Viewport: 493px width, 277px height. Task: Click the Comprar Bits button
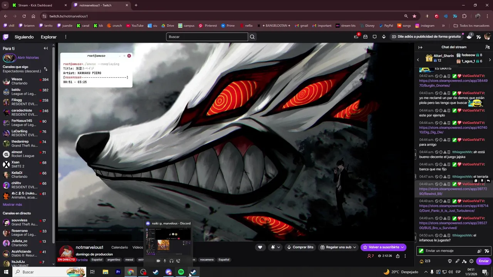300,247
